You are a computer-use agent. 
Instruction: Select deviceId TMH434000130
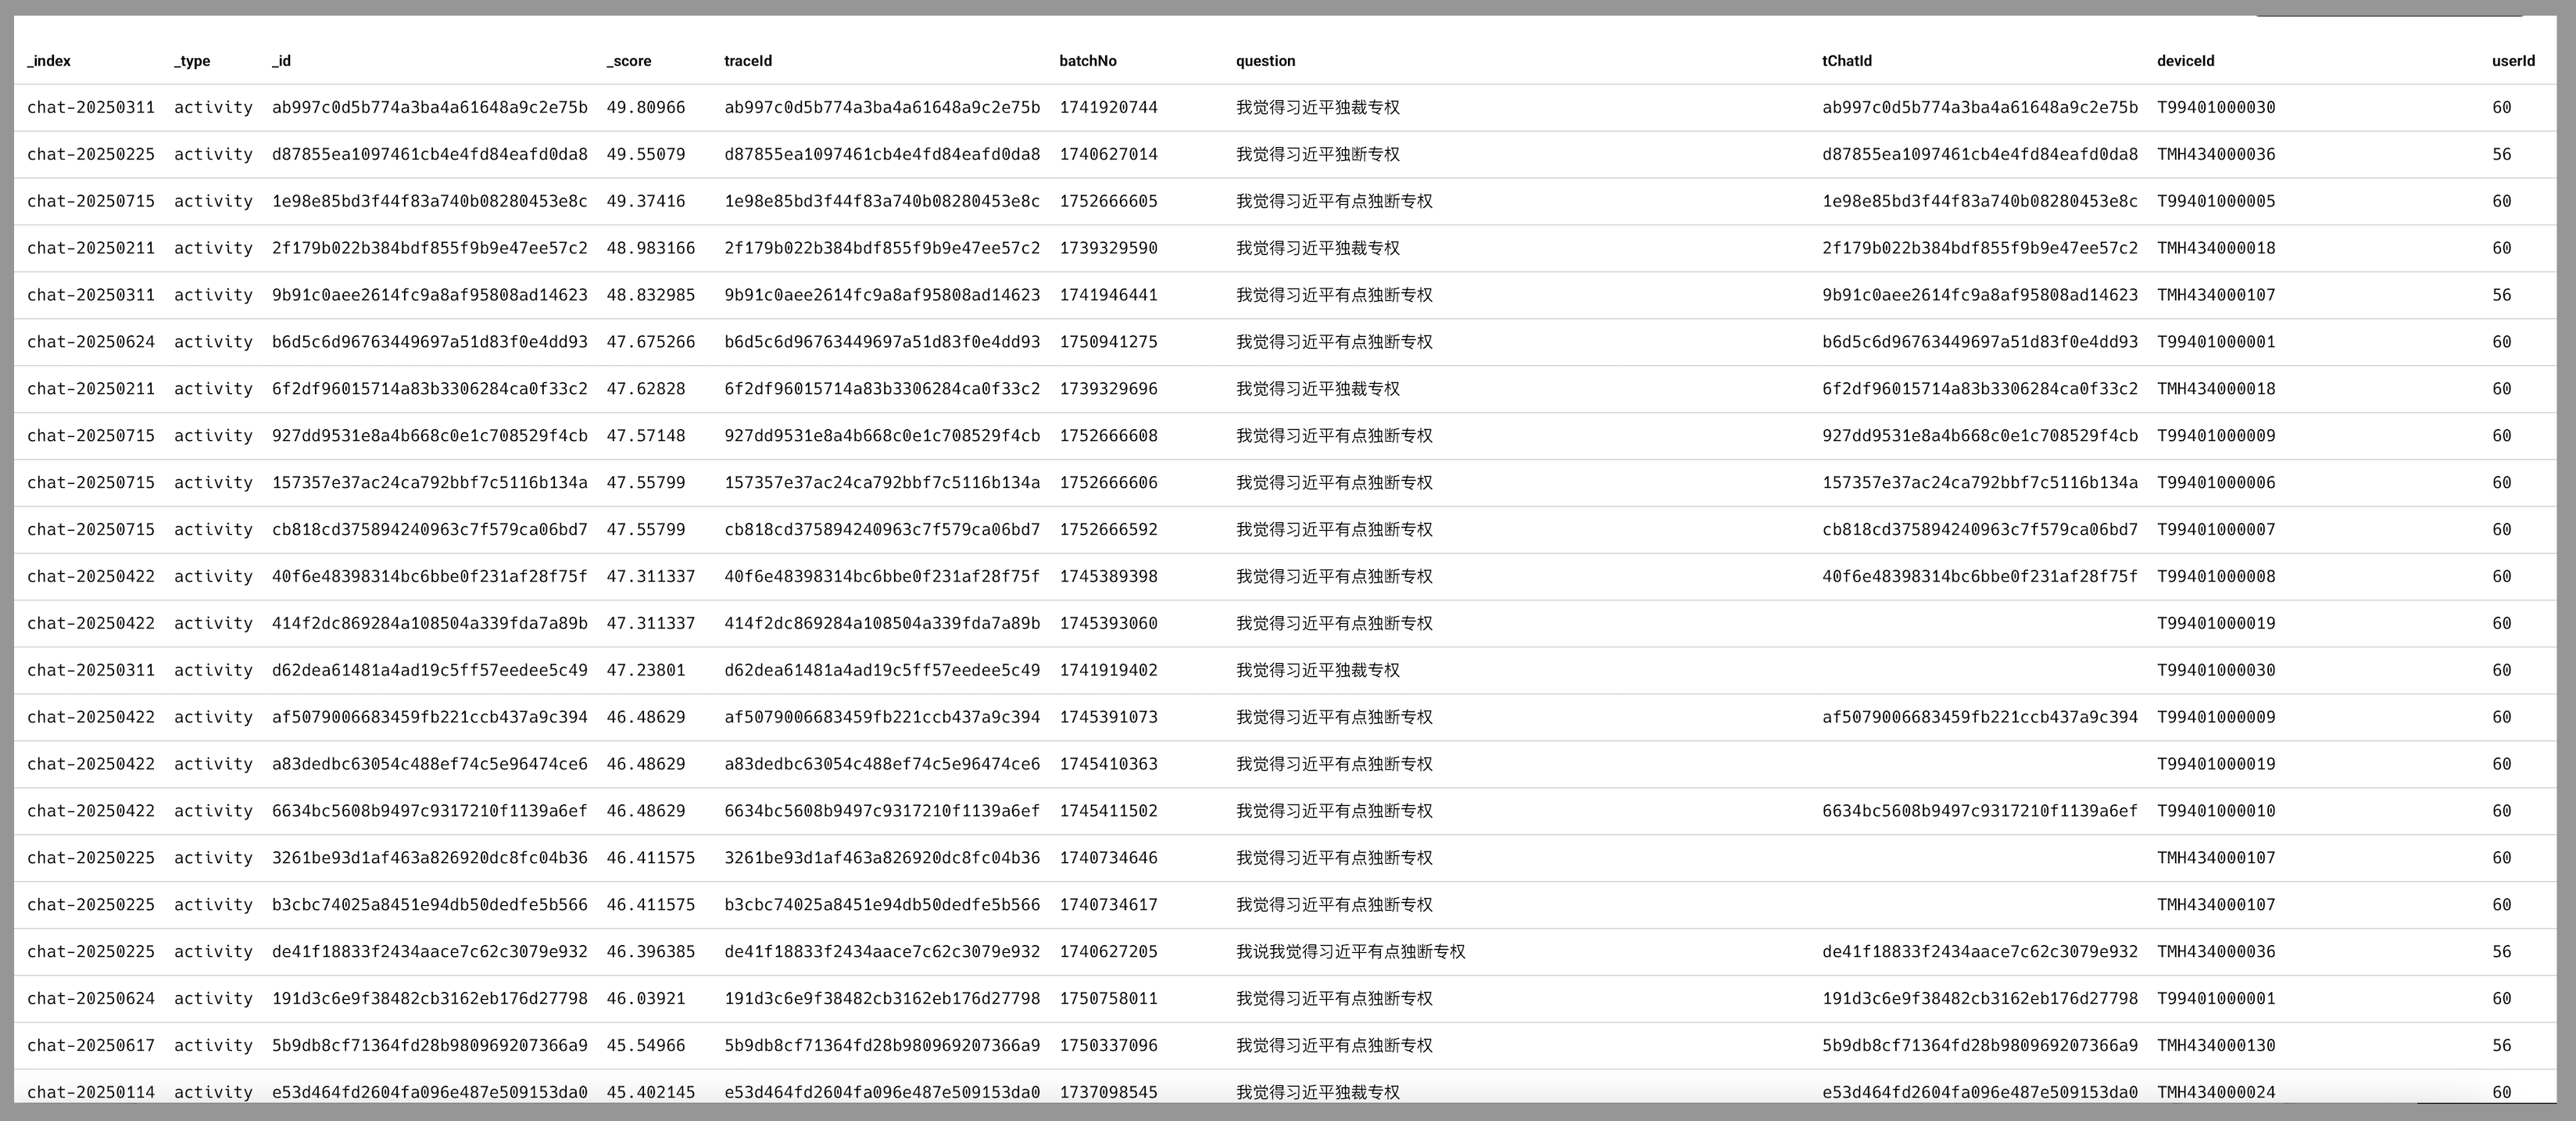click(2216, 1047)
